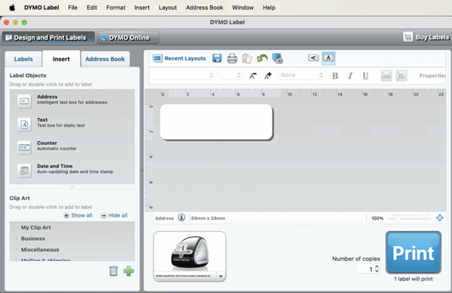Image resolution: width=452 pixels, height=293 pixels.
Task: Expand the Business clip art category
Action: 16,238
